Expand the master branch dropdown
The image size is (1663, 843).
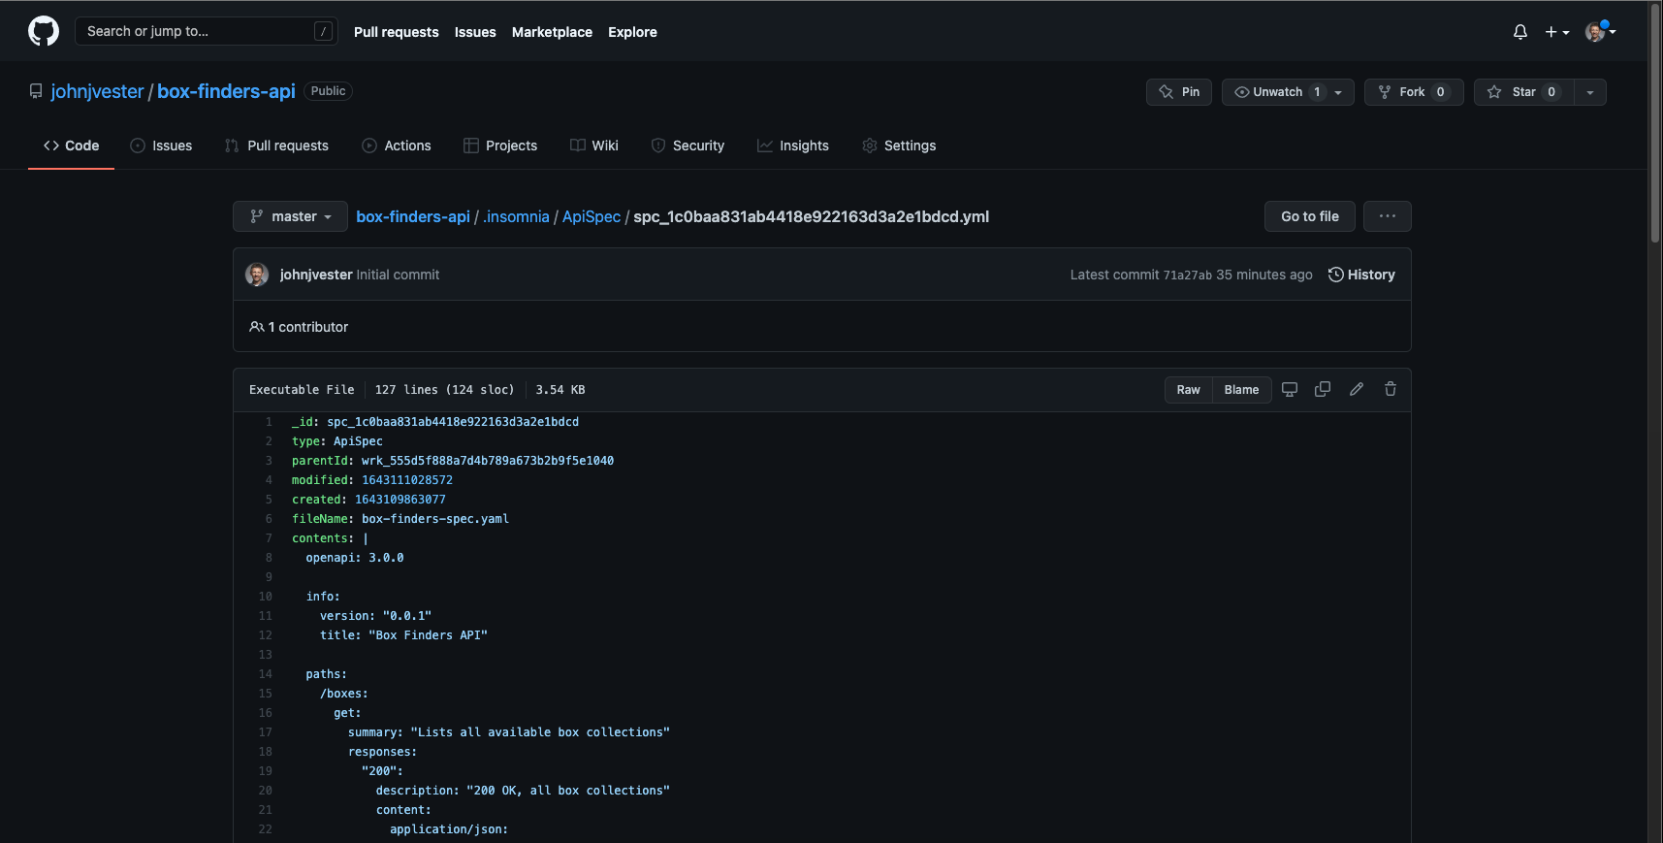tap(290, 216)
